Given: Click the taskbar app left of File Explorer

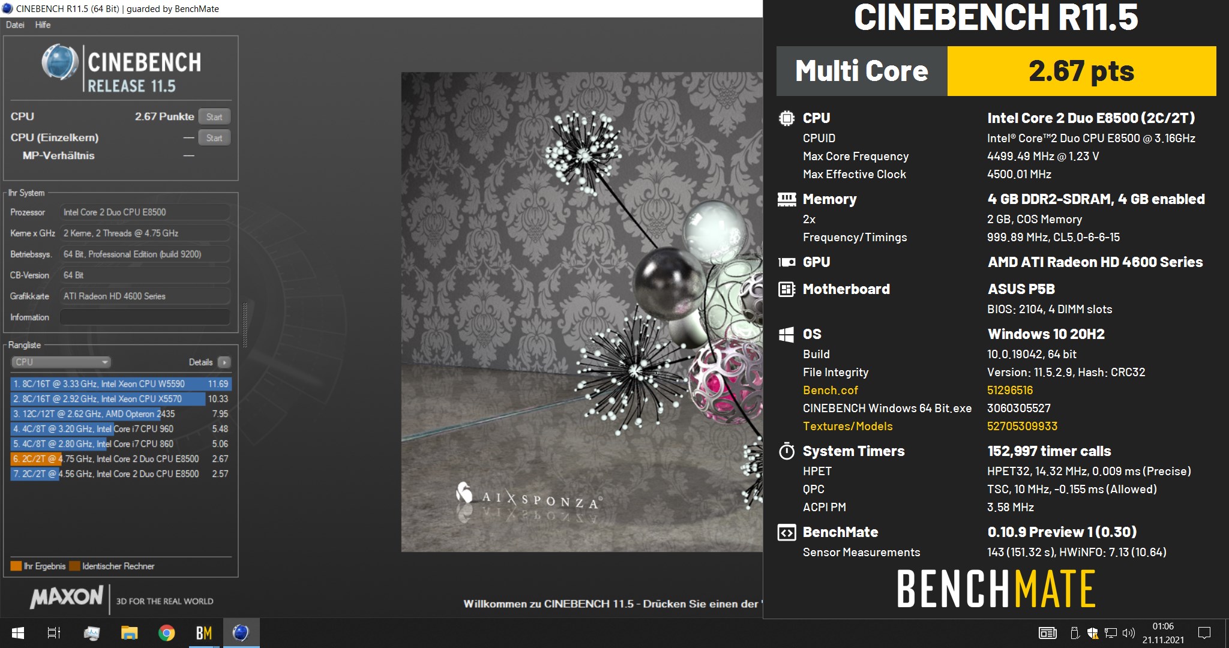Looking at the screenshot, I should click(x=92, y=633).
